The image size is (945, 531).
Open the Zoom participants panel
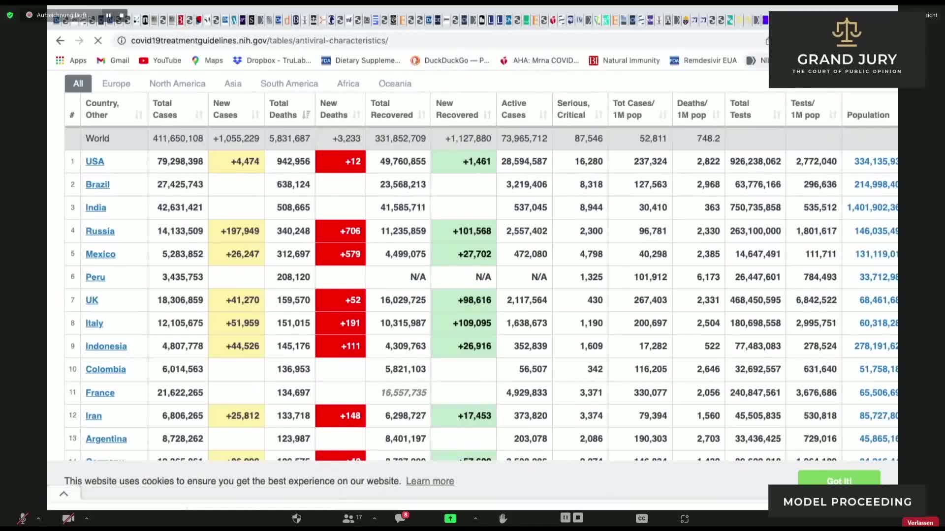[348, 518]
